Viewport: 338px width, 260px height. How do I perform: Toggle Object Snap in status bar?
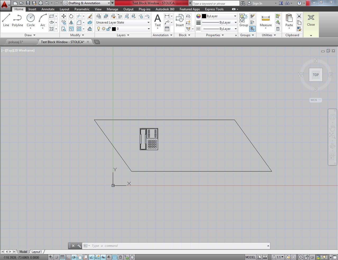tap(80, 257)
